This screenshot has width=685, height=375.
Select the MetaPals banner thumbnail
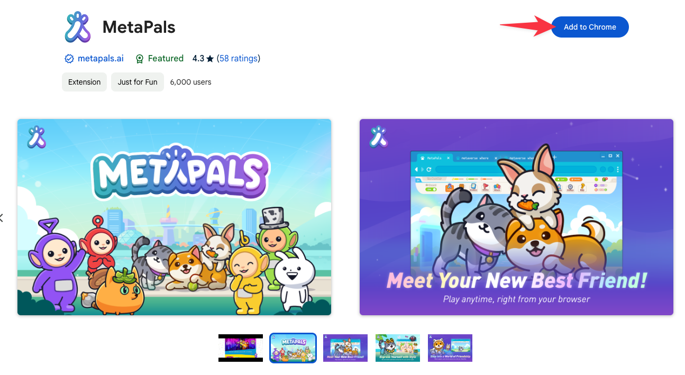(293, 348)
